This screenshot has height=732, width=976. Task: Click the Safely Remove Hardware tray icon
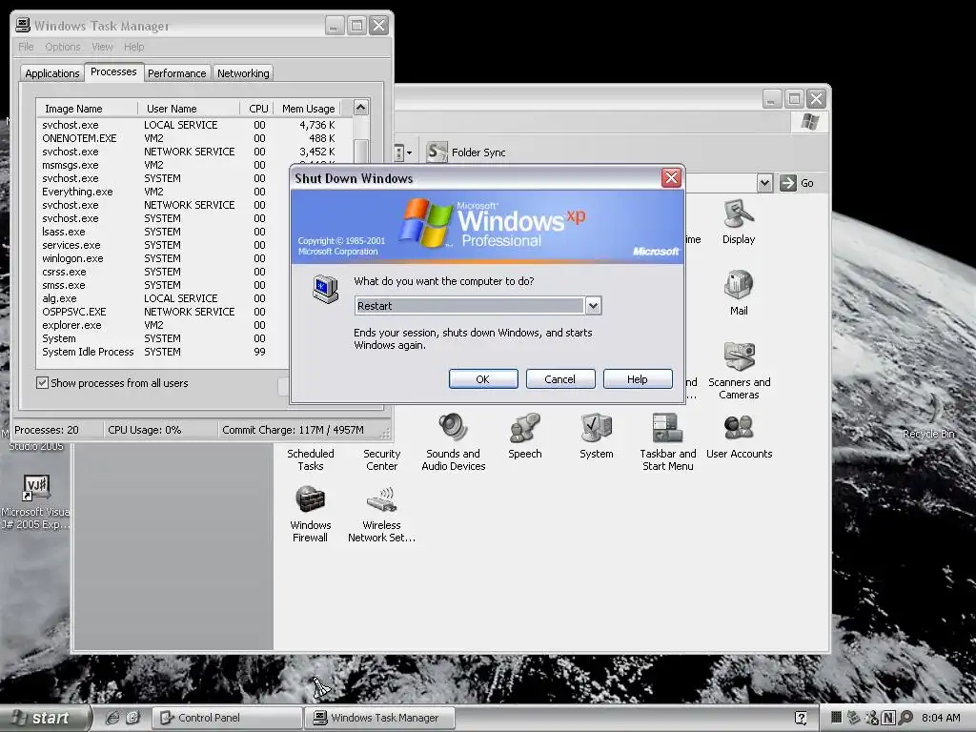pyautogui.click(x=853, y=718)
